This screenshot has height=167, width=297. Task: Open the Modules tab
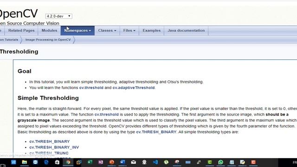(x=49, y=31)
